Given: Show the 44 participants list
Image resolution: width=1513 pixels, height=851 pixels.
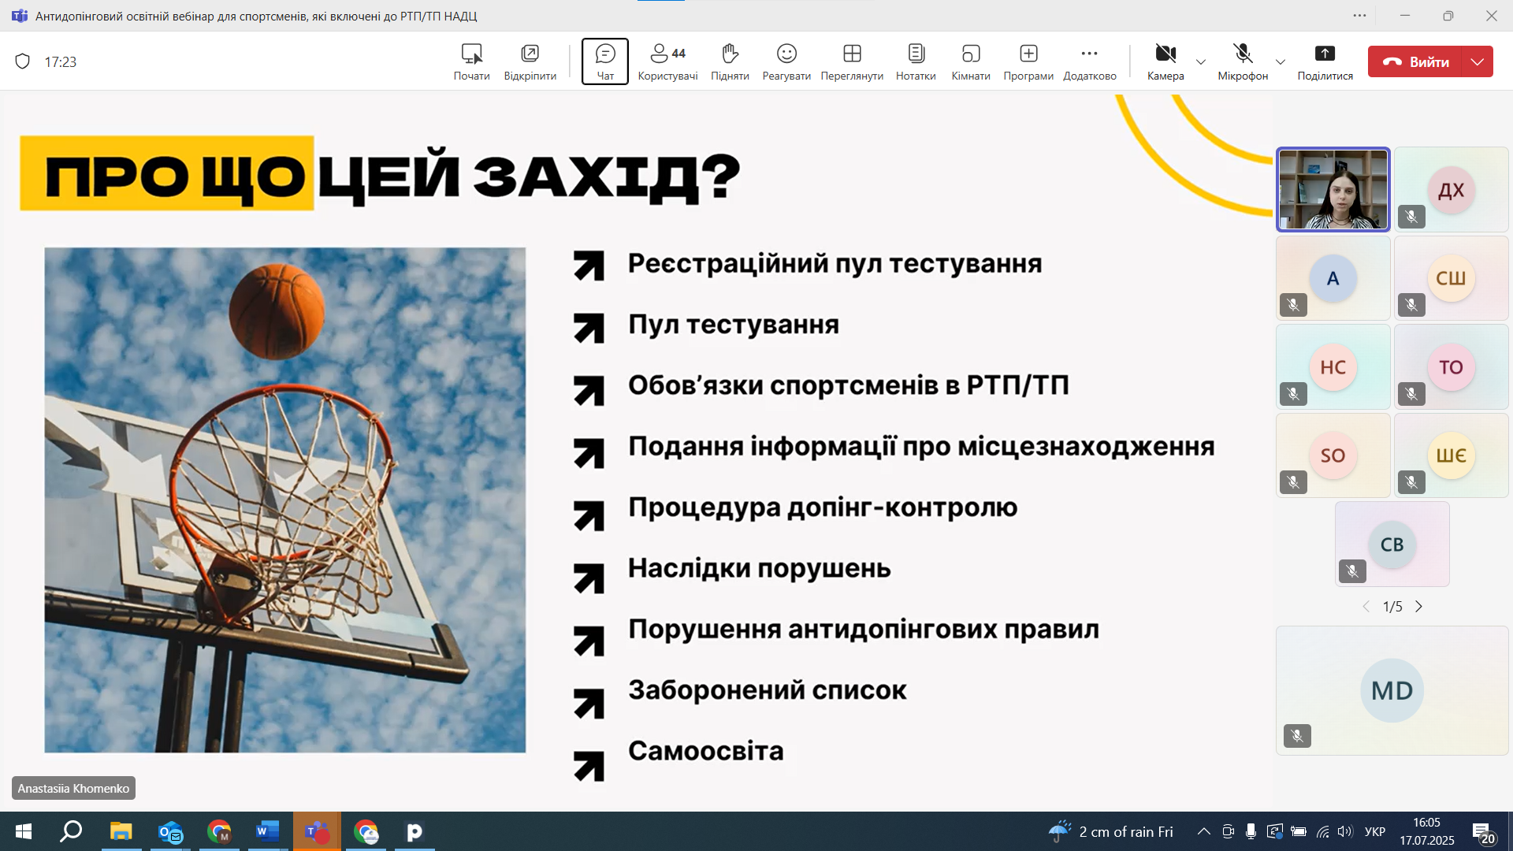Looking at the screenshot, I should [667, 61].
